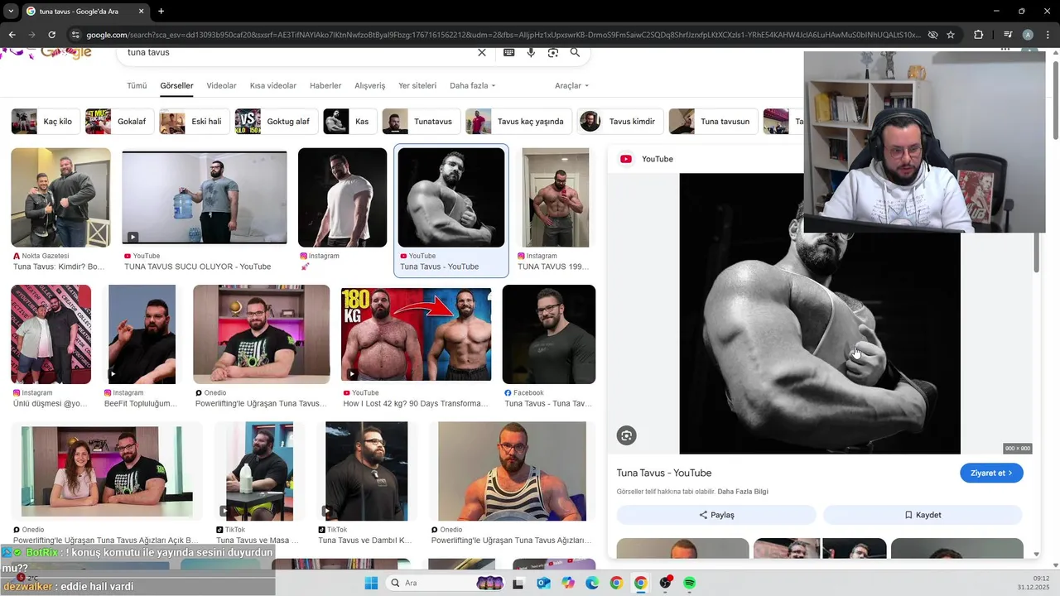
Task: Click the Paylaş share button
Action: (x=716, y=515)
